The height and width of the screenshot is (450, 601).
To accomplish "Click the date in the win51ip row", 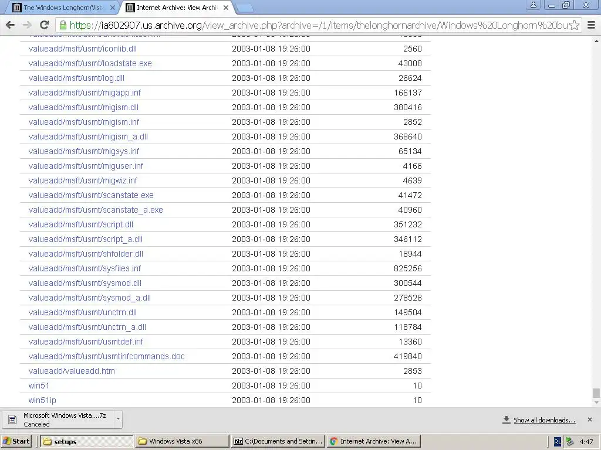I will click(271, 400).
